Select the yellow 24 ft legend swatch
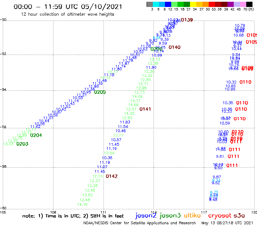Image resolution: width=257 pixels, height=226 pixels. (x=193, y=4)
